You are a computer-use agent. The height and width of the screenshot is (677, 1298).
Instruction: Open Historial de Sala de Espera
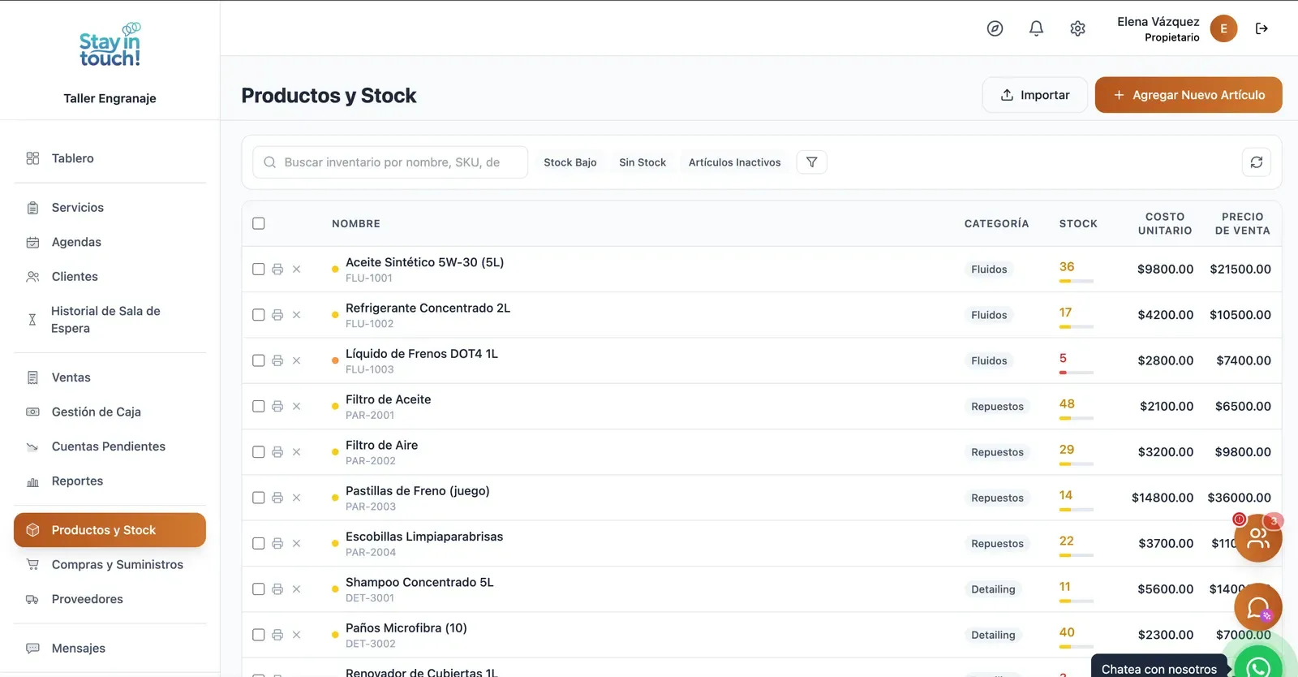click(110, 320)
